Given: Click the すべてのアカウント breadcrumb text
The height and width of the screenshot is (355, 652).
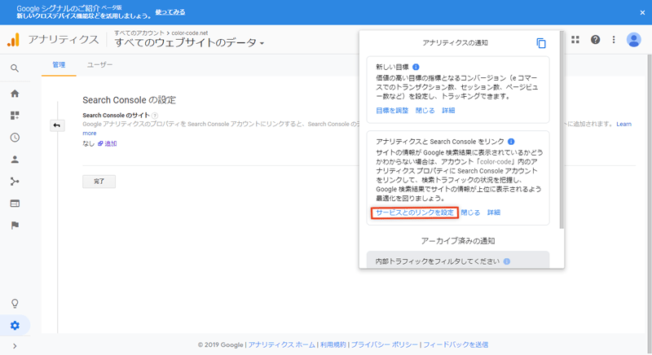Looking at the screenshot, I should [x=139, y=33].
